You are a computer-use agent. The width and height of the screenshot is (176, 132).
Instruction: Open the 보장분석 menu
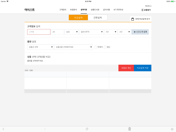coord(73,10)
